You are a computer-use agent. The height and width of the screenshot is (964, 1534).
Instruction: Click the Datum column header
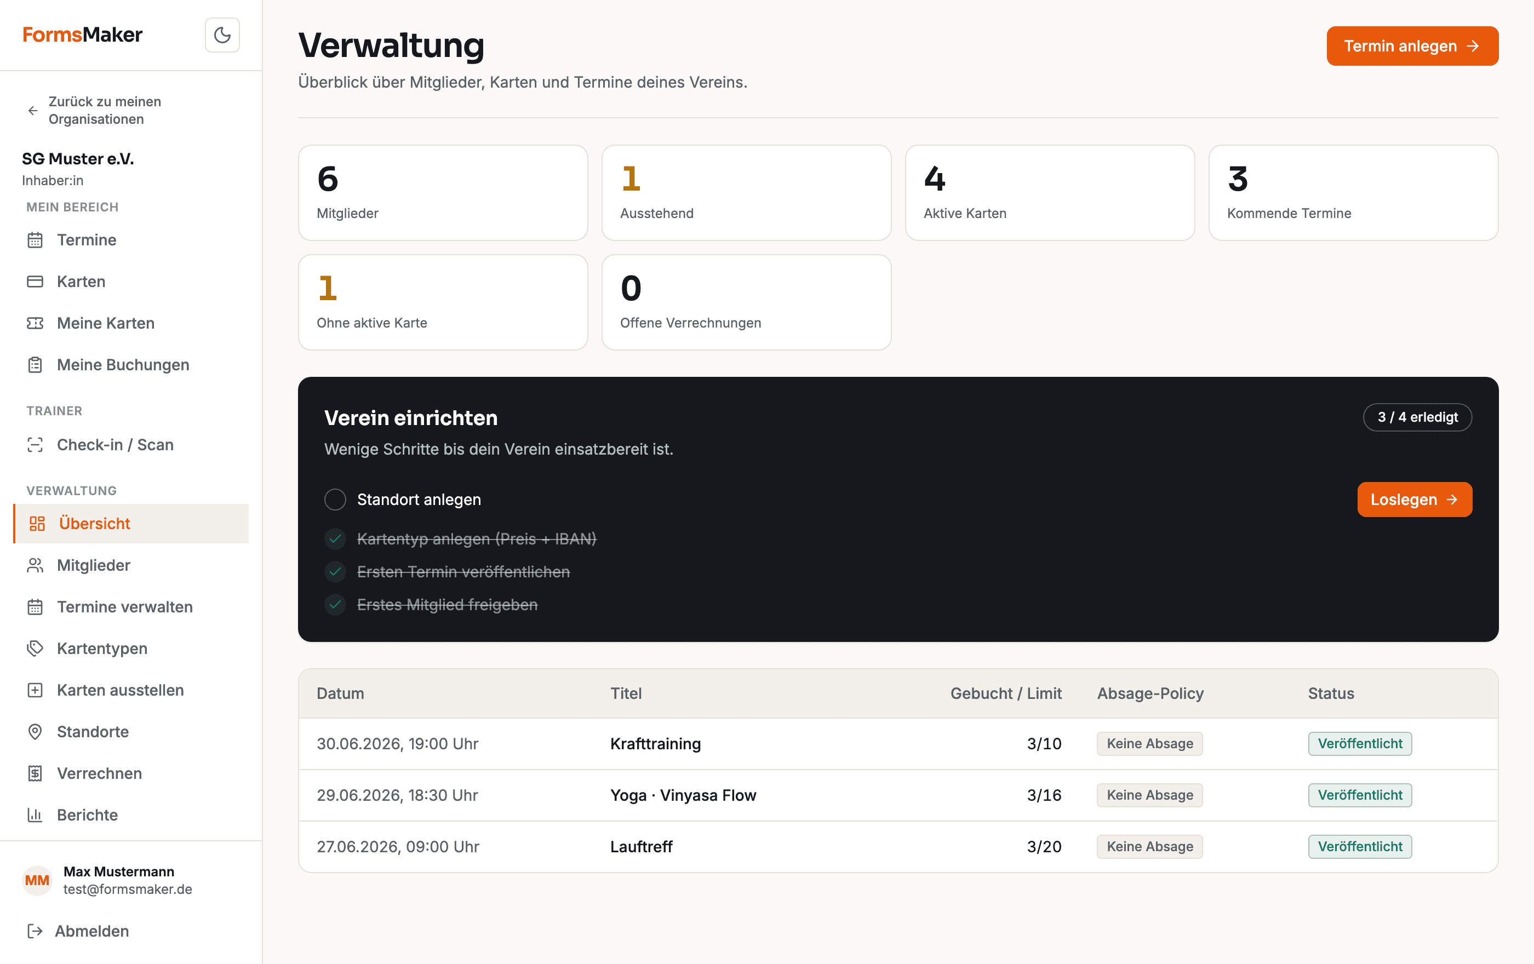coord(340,693)
